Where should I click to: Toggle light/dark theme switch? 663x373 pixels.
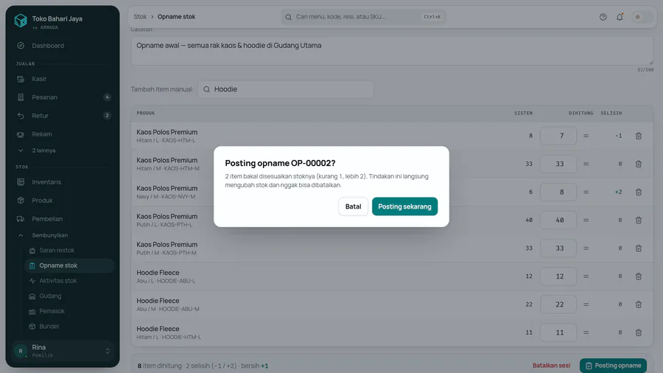642,17
